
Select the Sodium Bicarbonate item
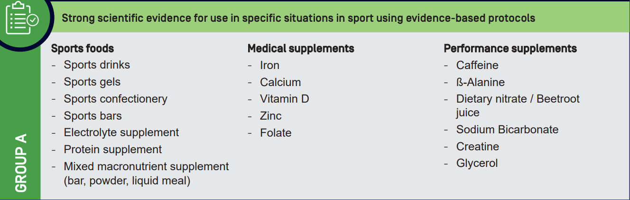(x=507, y=130)
